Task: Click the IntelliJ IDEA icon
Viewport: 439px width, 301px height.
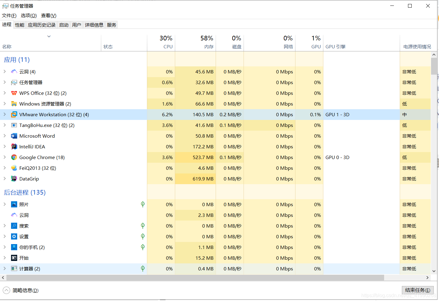Action: [14, 147]
